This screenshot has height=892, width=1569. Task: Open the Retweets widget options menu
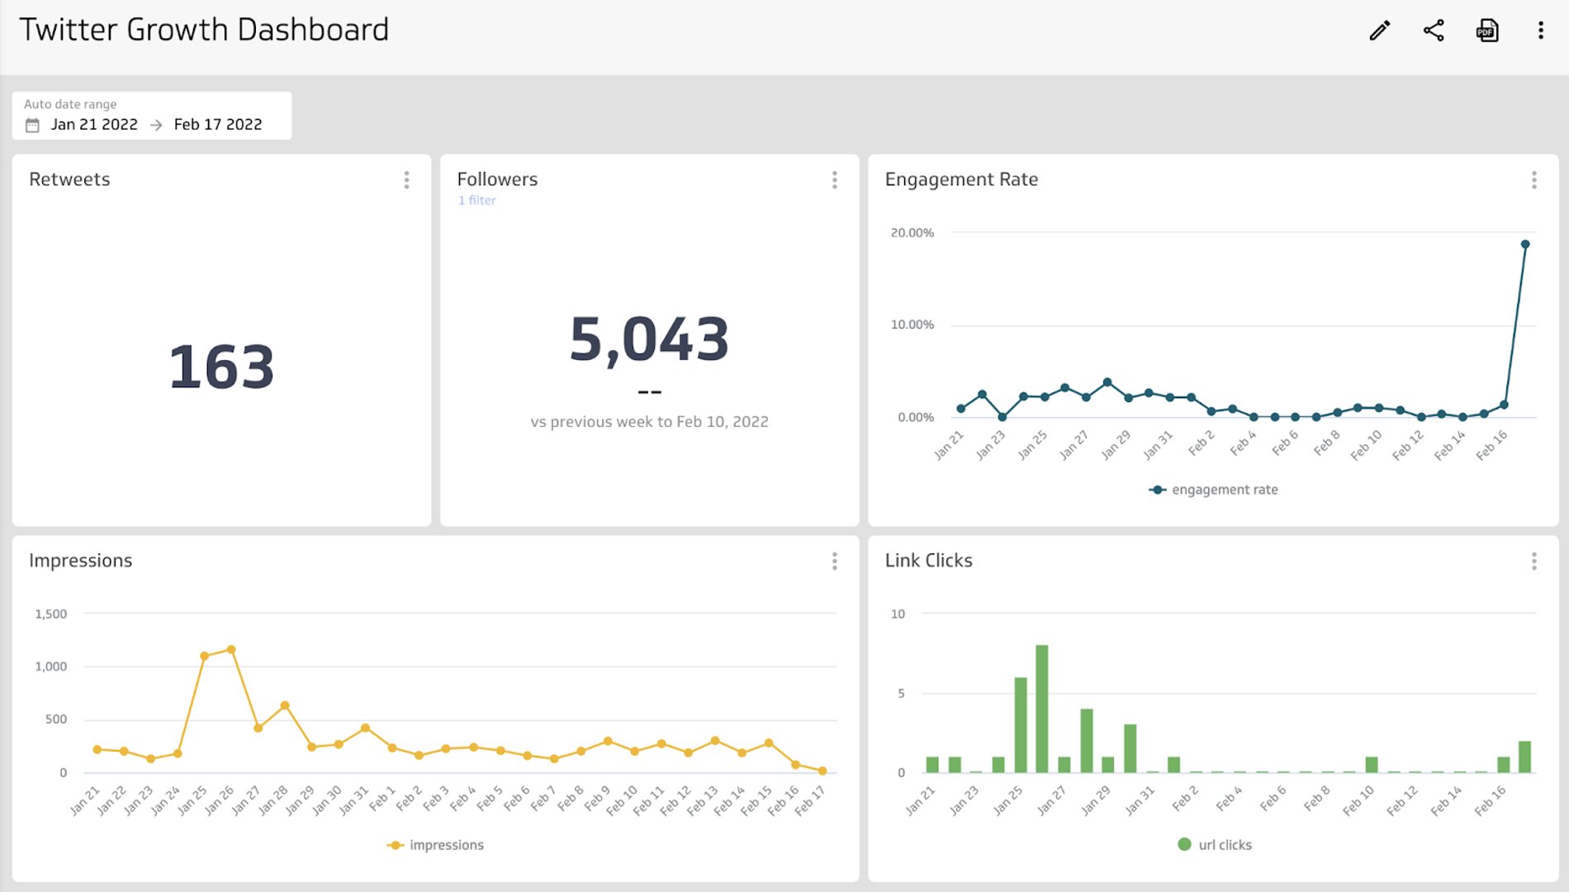tap(406, 180)
